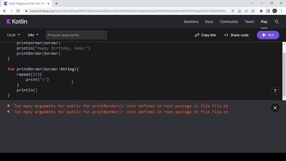Click the editor scrollbar up arrow
The image size is (286, 161).
[x=284, y=44]
